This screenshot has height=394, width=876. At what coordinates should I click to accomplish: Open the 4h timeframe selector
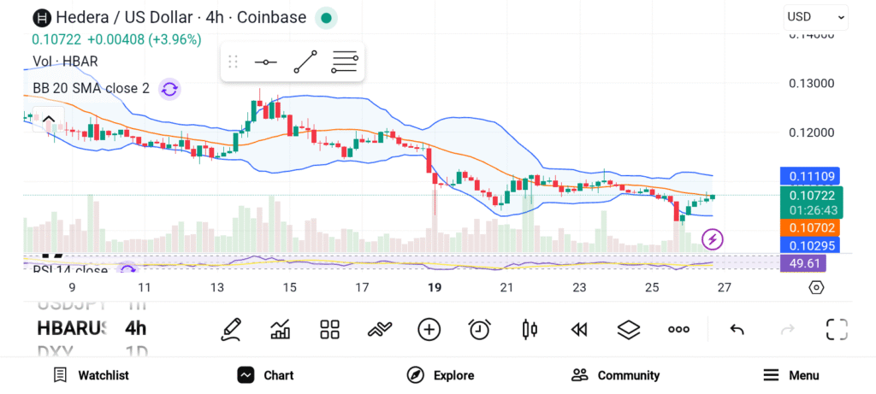point(135,328)
